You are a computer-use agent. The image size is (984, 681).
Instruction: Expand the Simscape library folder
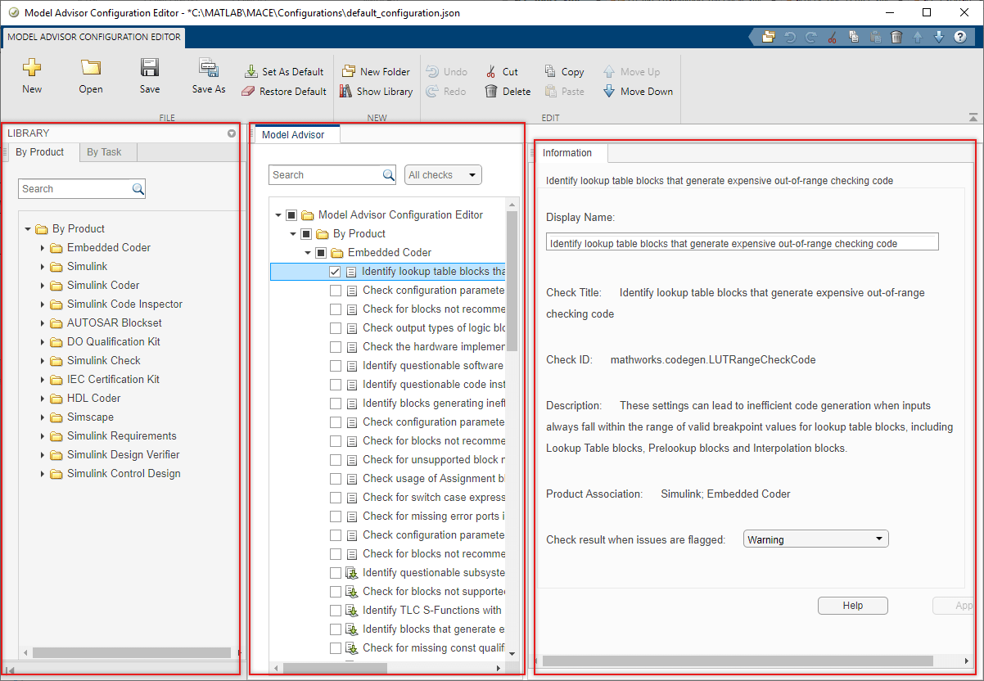(x=43, y=417)
